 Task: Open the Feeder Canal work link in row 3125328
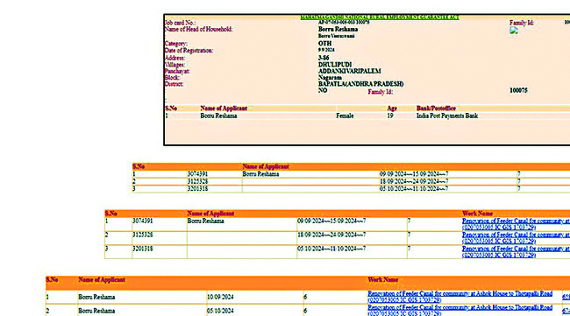click(x=516, y=238)
